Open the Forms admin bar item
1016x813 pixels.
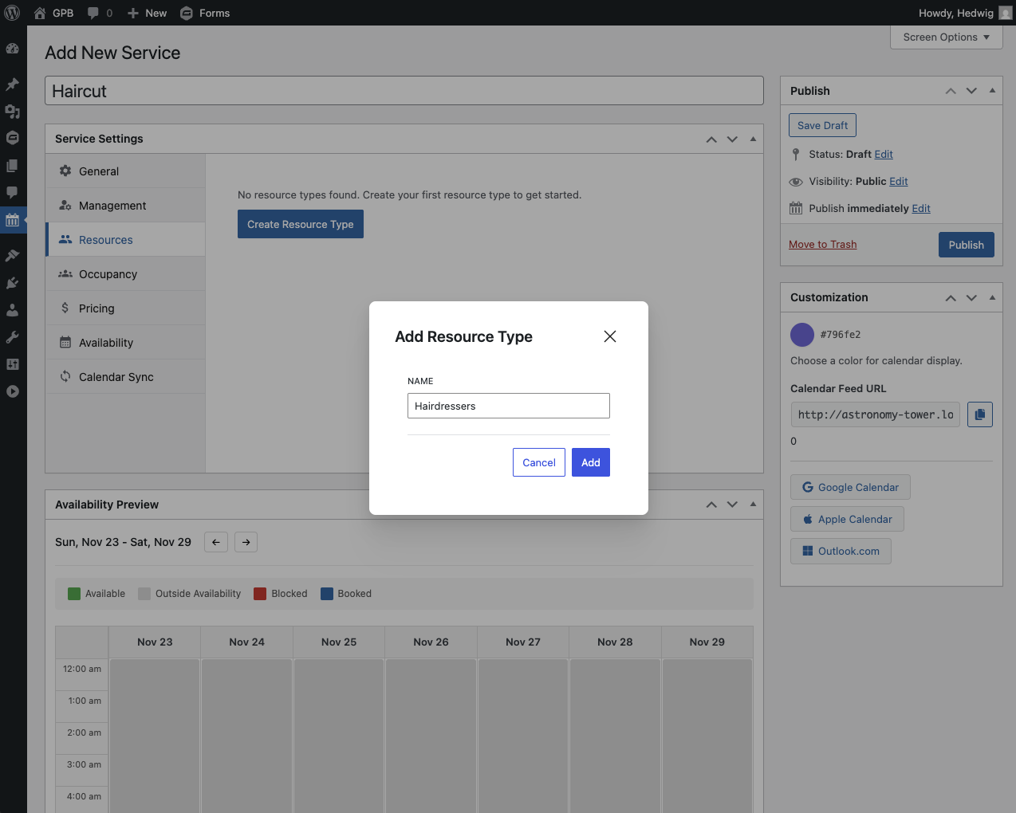[x=205, y=13]
